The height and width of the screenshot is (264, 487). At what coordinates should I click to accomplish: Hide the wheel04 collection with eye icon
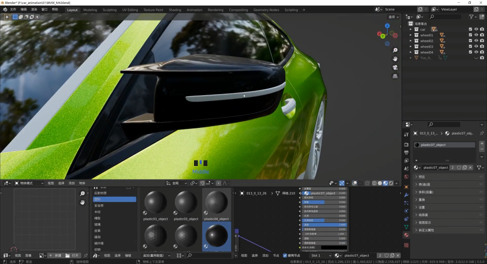[476, 52]
